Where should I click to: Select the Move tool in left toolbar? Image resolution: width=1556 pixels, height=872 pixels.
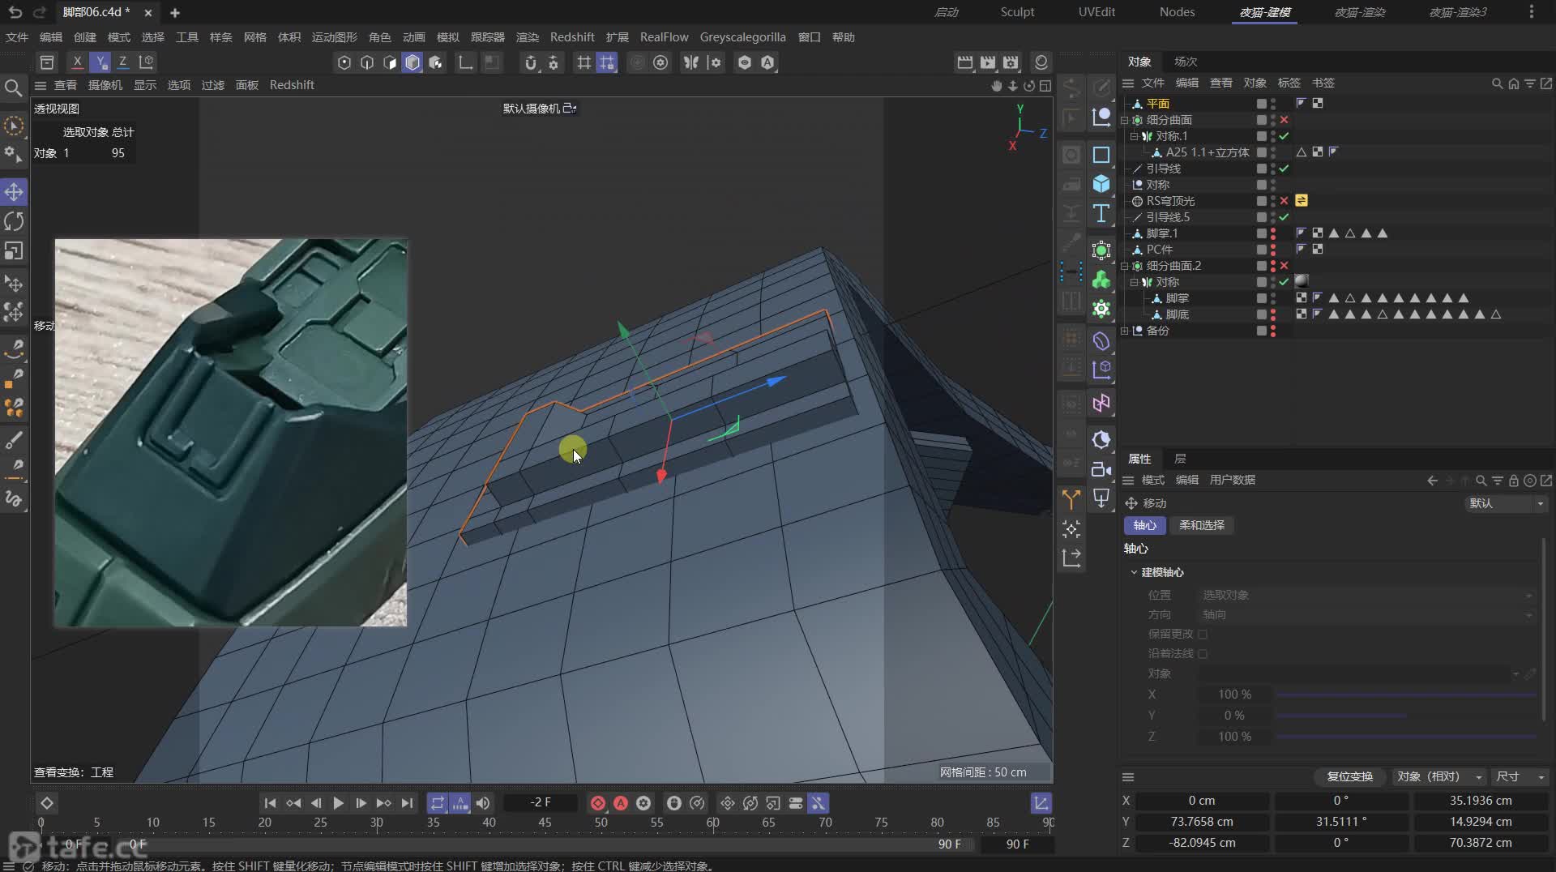point(14,192)
